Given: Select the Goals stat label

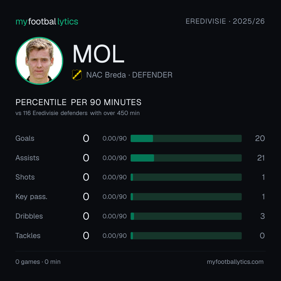Looking at the screenshot, I should coord(25,138).
